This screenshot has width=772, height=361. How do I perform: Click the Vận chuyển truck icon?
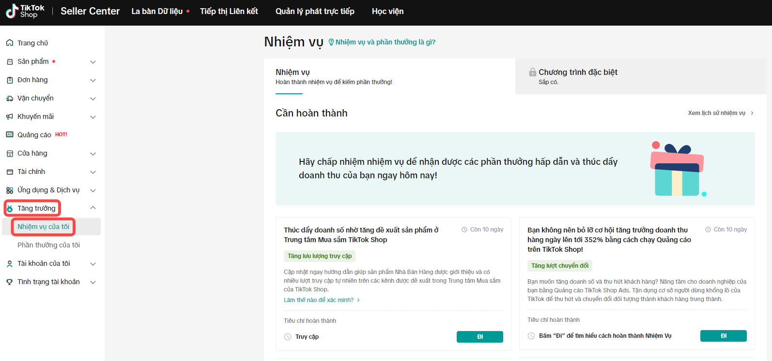pyautogui.click(x=10, y=98)
